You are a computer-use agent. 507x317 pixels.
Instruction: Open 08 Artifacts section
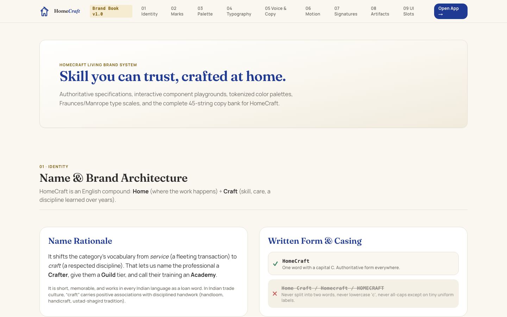tap(380, 11)
